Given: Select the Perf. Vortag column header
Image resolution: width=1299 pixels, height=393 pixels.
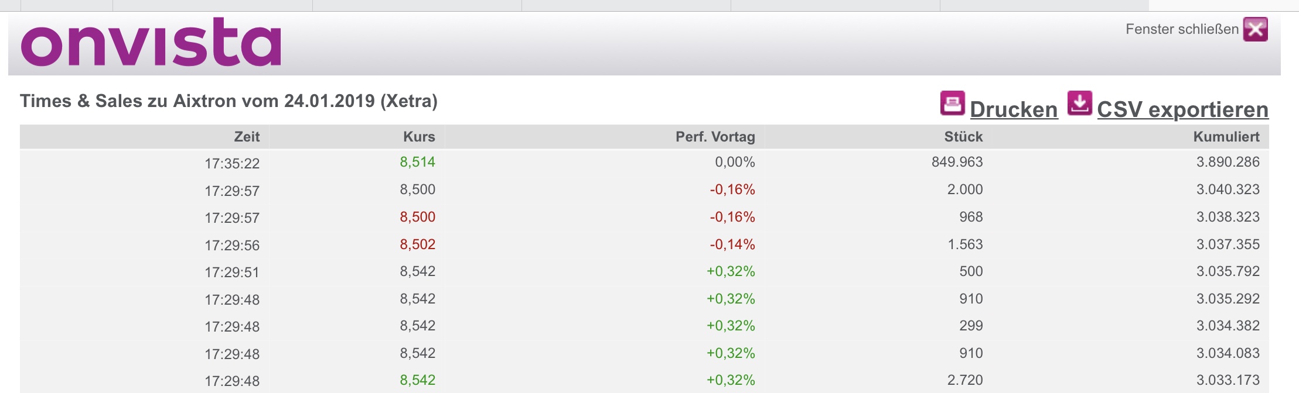Looking at the screenshot, I should (715, 137).
